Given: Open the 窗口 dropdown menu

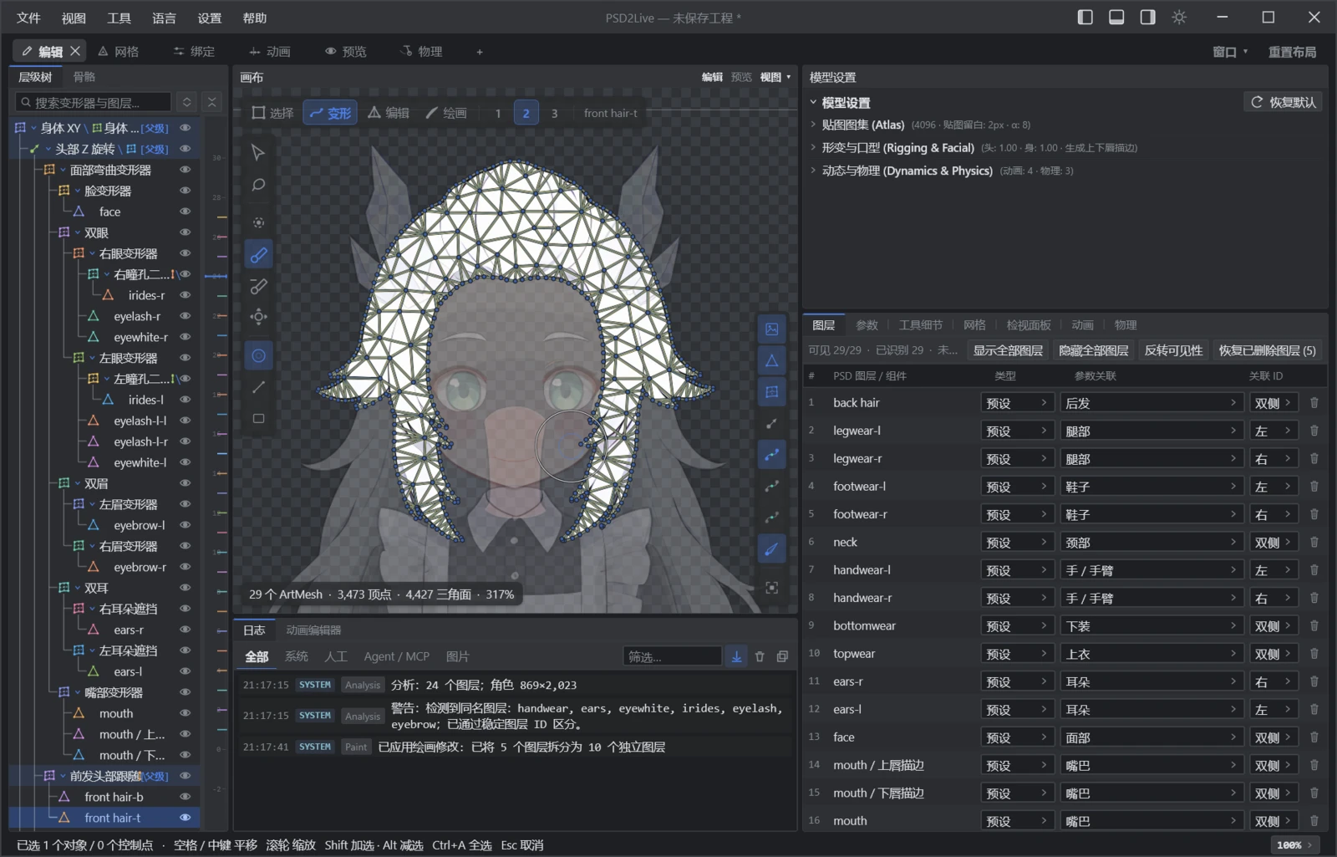Looking at the screenshot, I should click(1230, 52).
